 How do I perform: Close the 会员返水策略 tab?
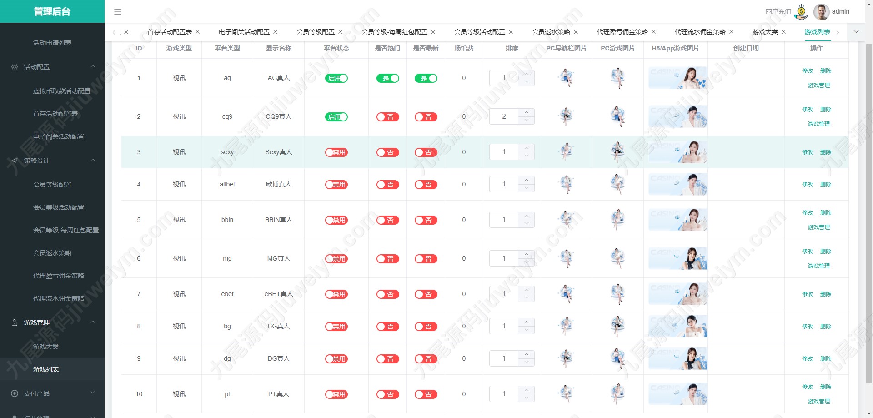pyautogui.click(x=576, y=32)
